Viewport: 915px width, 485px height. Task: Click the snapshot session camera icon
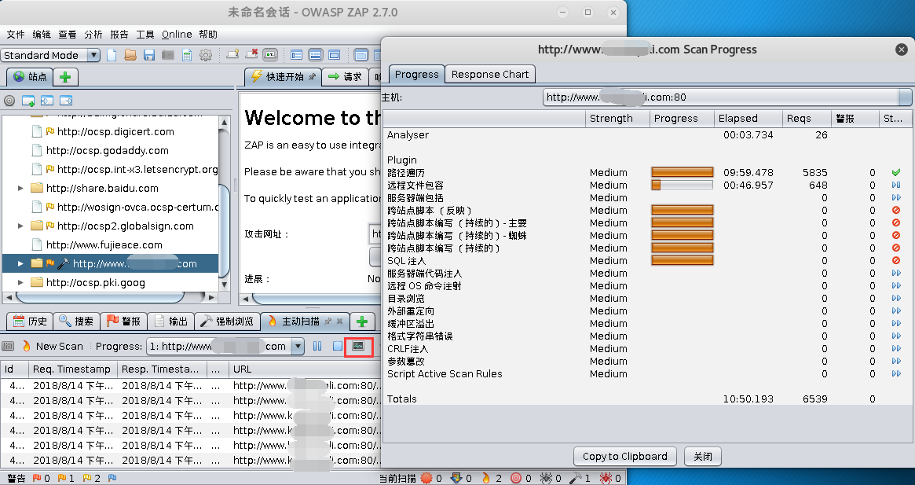coord(168,55)
